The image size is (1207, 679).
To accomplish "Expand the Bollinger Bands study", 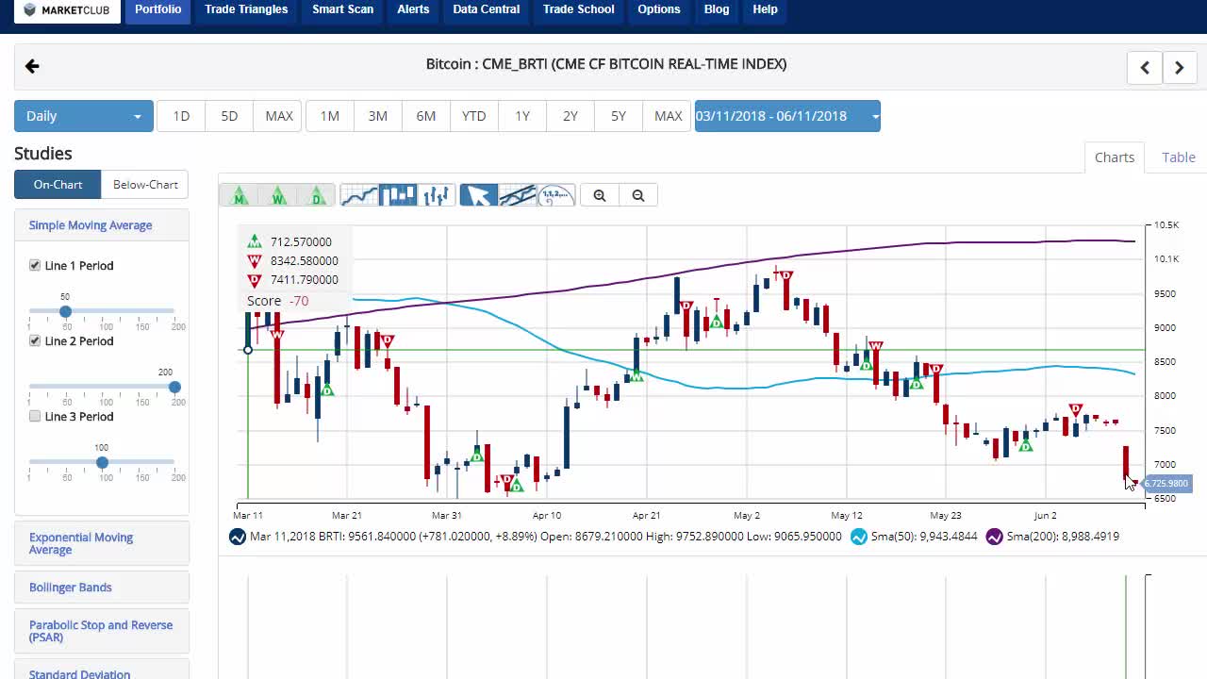I will [x=102, y=588].
